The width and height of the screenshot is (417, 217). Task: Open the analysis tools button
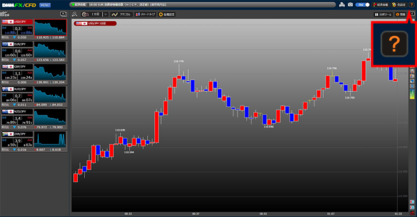pyautogui.click(x=383, y=14)
